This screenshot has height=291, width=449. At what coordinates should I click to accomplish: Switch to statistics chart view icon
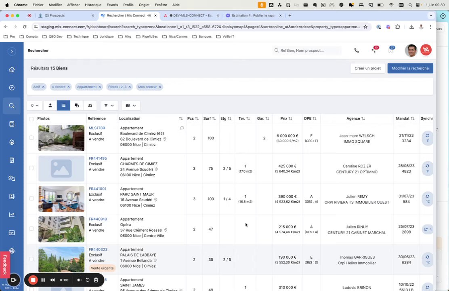(90, 105)
